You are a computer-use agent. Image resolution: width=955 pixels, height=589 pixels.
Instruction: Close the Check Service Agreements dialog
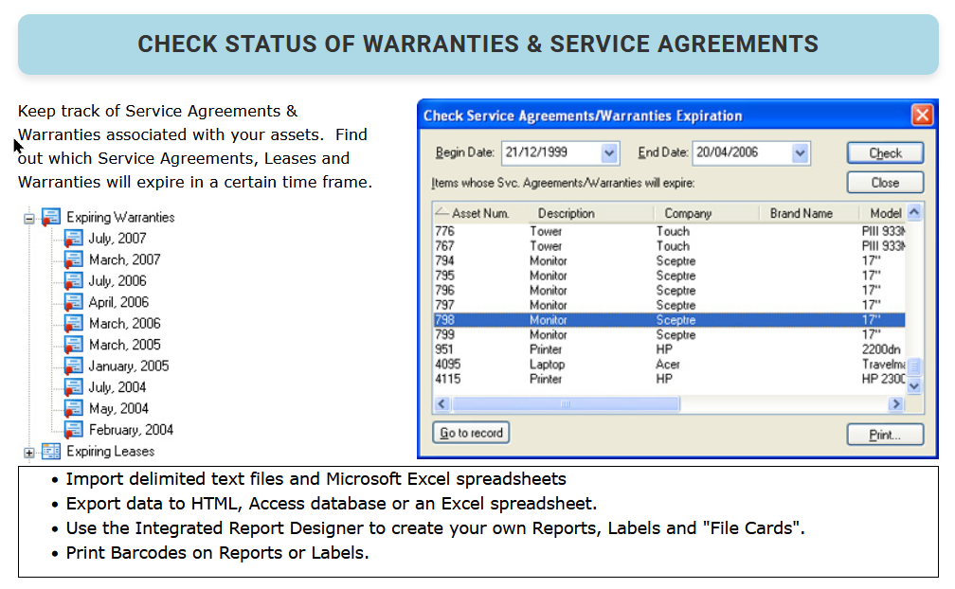922,115
